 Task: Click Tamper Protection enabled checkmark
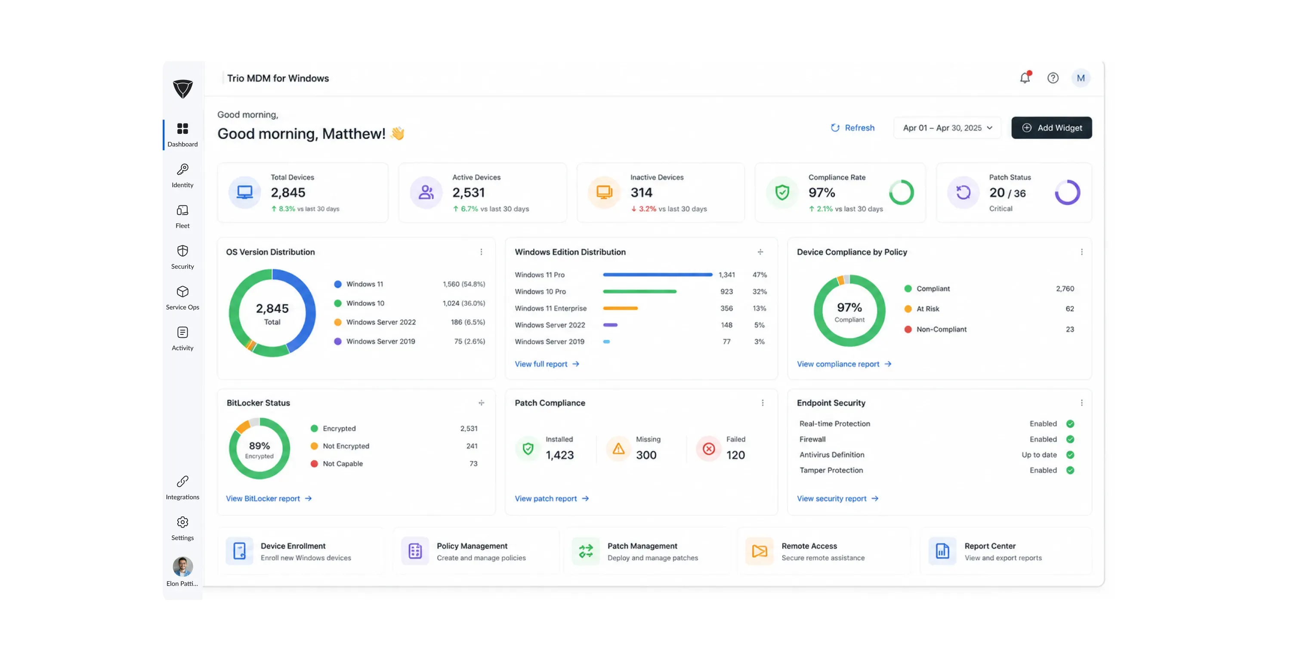(1070, 470)
